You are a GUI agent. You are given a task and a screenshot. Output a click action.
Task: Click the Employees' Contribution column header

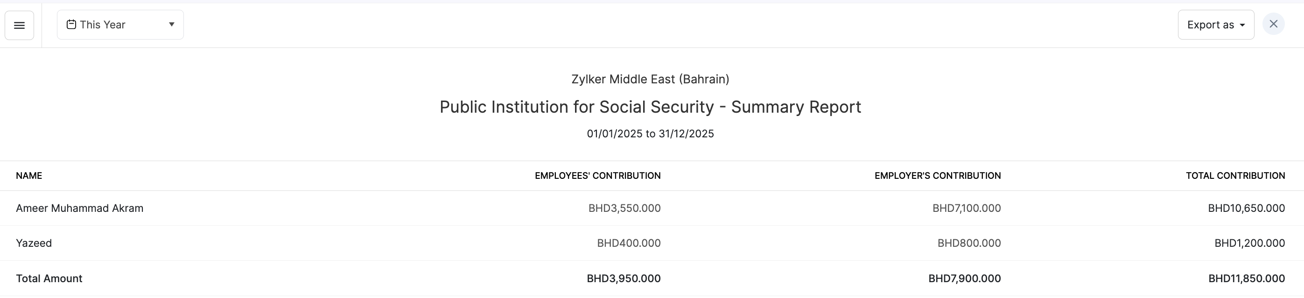coord(597,176)
